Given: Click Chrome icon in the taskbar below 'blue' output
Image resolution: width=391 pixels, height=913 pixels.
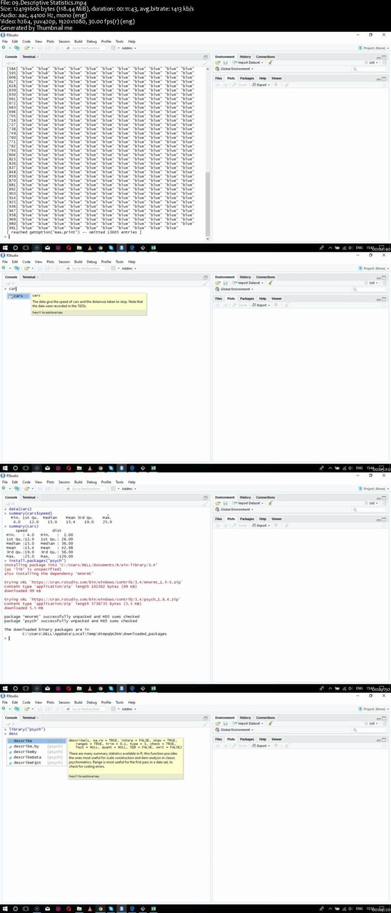Looking at the screenshot, I should 101,248.
